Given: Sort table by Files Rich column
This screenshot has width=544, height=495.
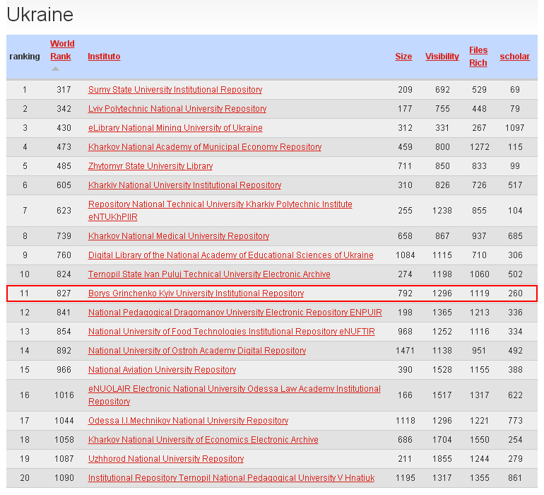Looking at the screenshot, I should click(x=478, y=57).
